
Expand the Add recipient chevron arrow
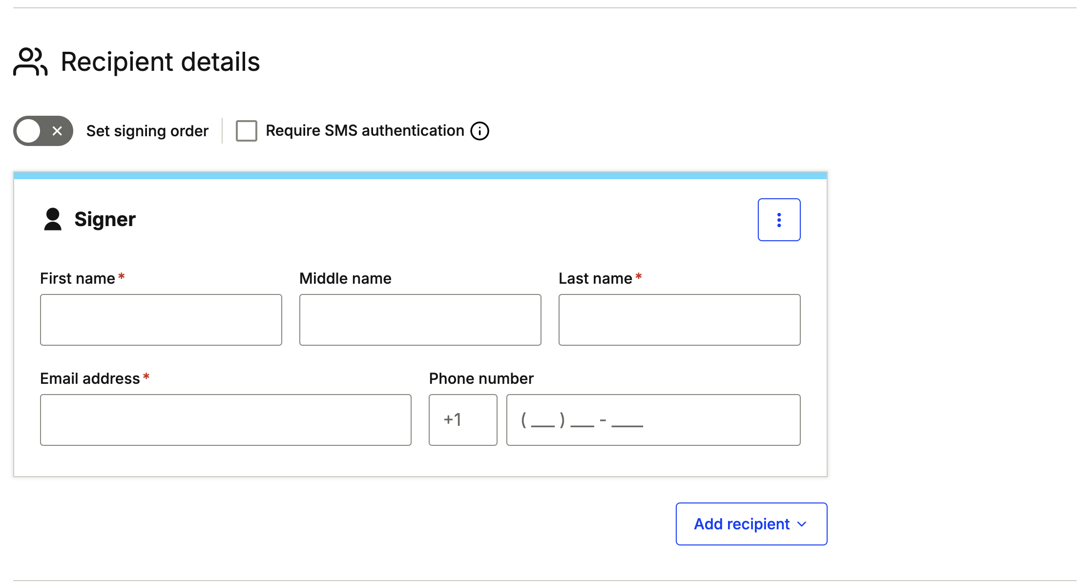[802, 524]
